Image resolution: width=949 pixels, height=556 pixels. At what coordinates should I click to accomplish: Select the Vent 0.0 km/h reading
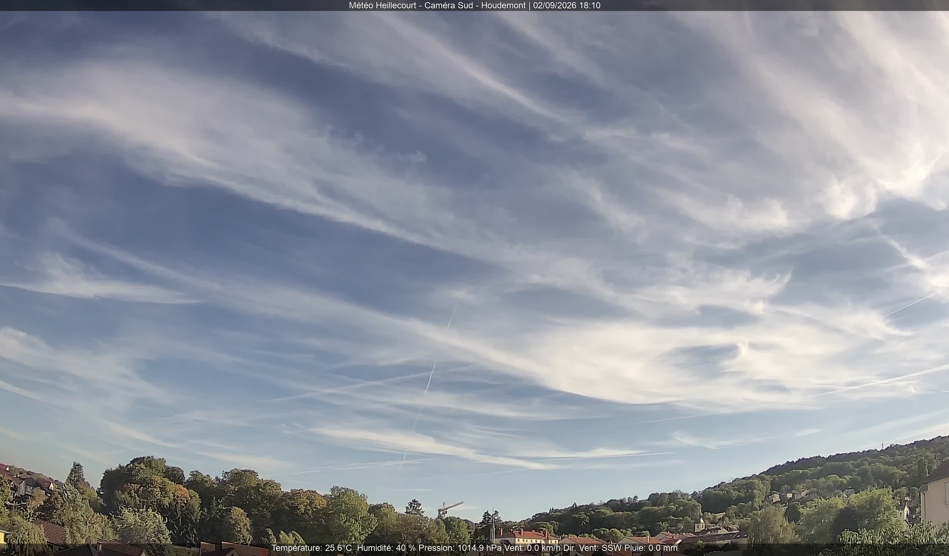tap(532, 548)
